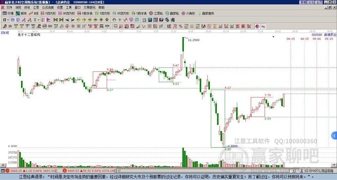The height and width of the screenshot is (180, 337).
Task: Open the 窗口 menu
Action: (x=78, y=8)
